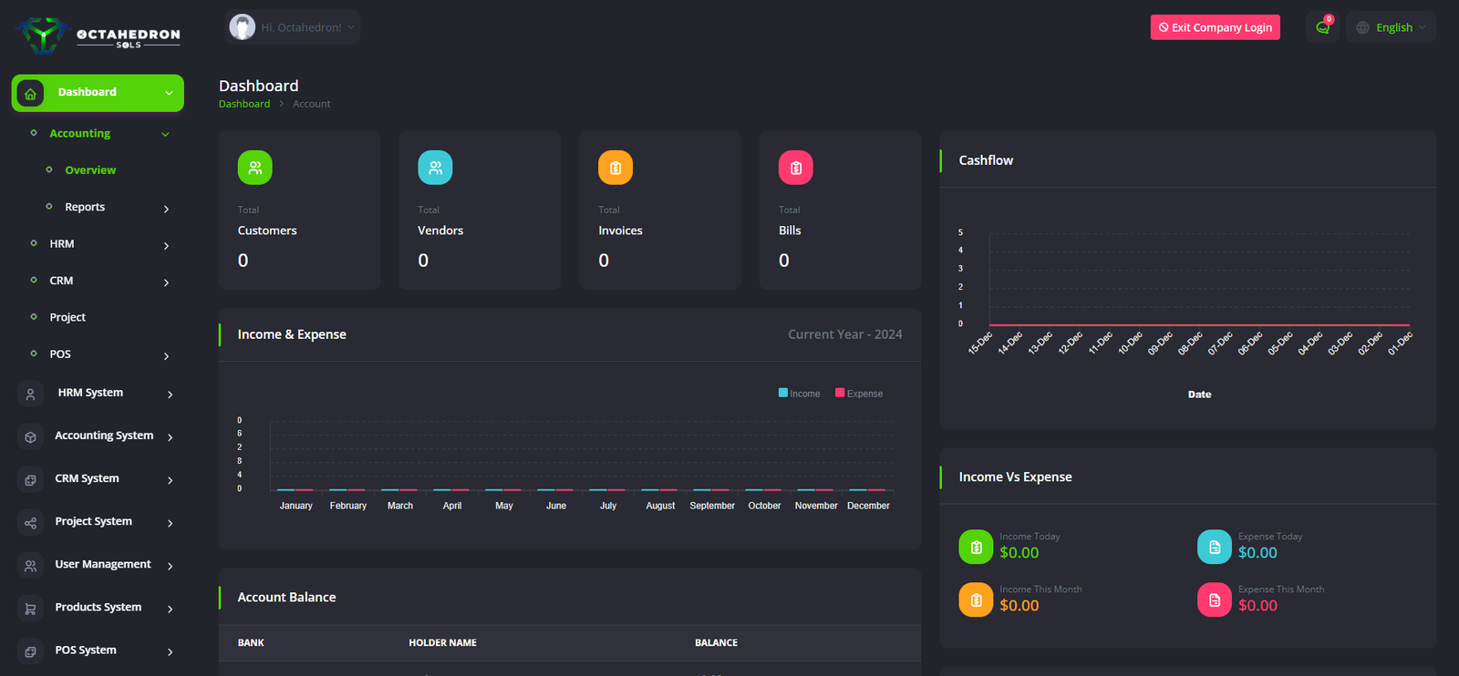Toggle the Income series in chart legend
The image size is (1459, 676).
[800, 394]
